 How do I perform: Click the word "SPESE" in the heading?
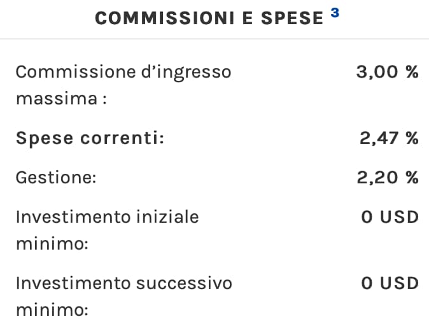point(293,18)
